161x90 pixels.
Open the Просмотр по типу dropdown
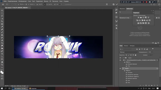[x=125, y=18]
